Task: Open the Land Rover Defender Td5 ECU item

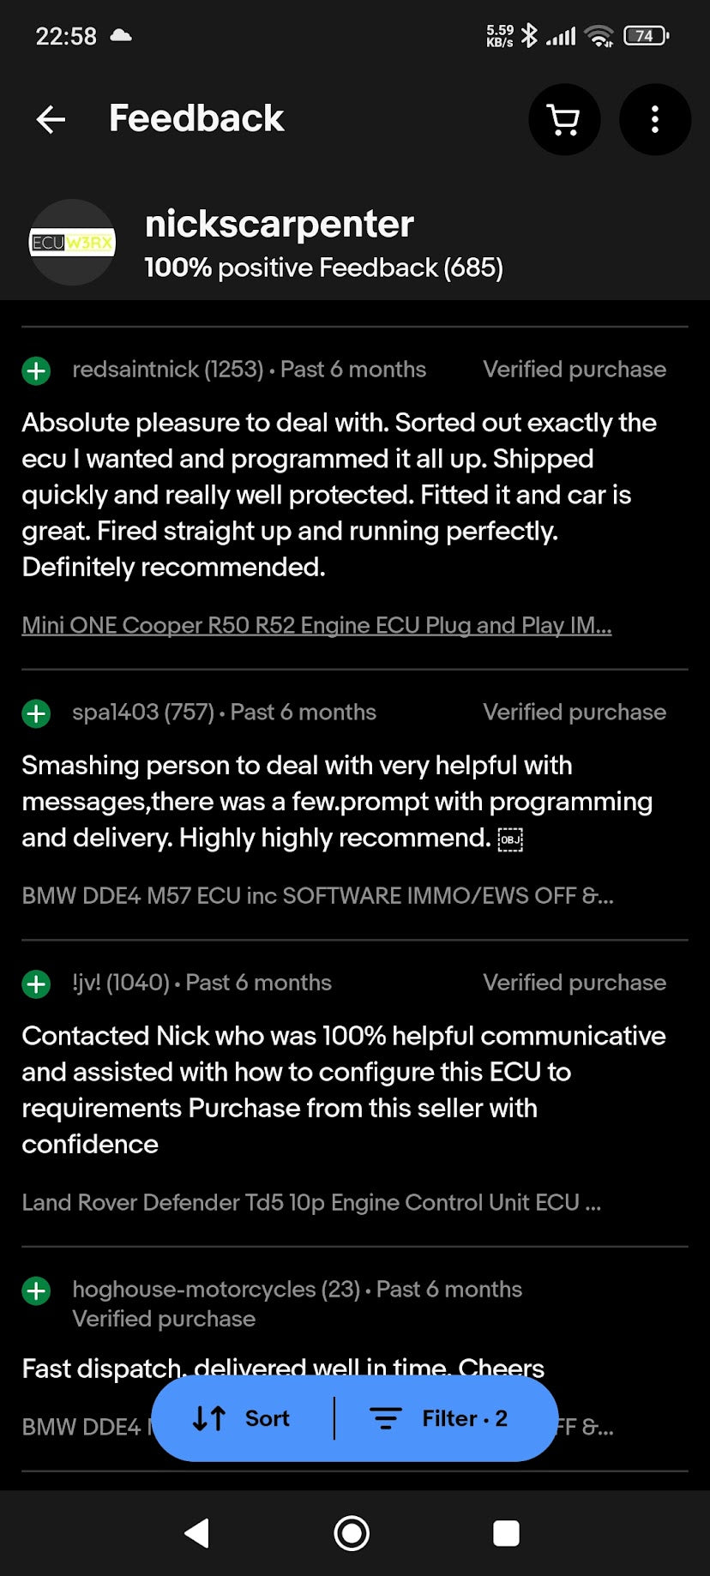Action: pyautogui.click(x=311, y=1202)
